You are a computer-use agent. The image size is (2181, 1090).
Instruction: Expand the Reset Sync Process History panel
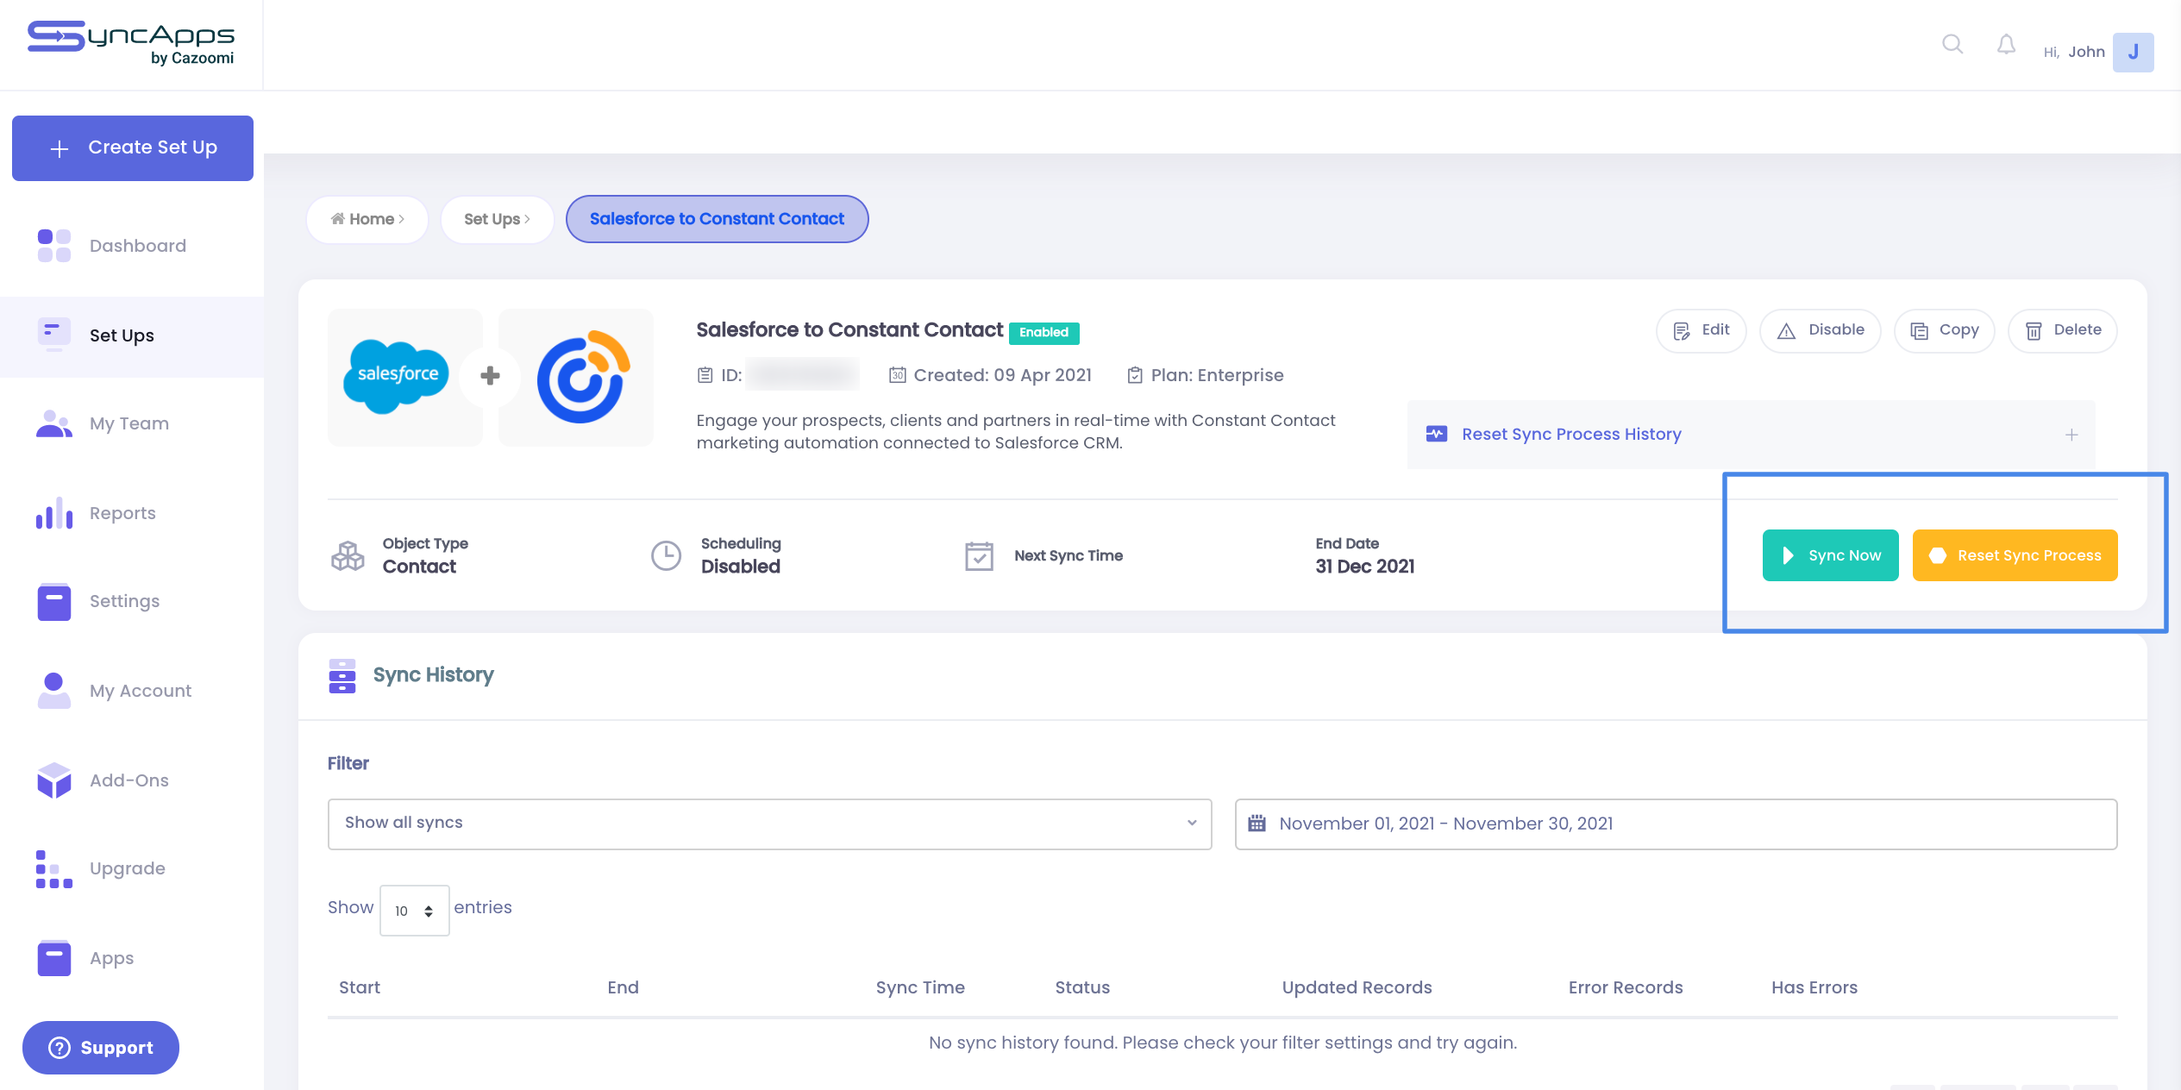[x=2071, y=435]
